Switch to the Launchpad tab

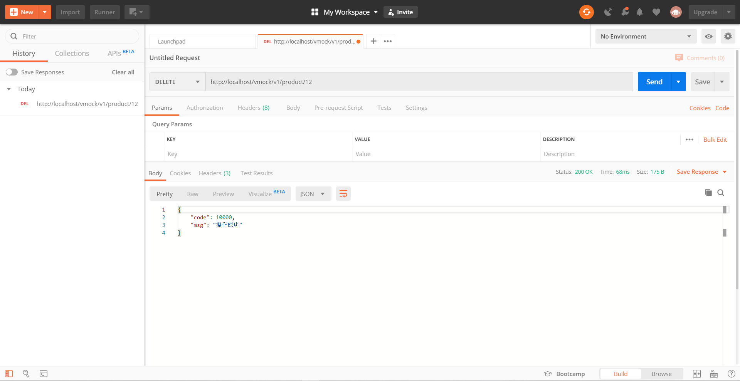[202, 41]
